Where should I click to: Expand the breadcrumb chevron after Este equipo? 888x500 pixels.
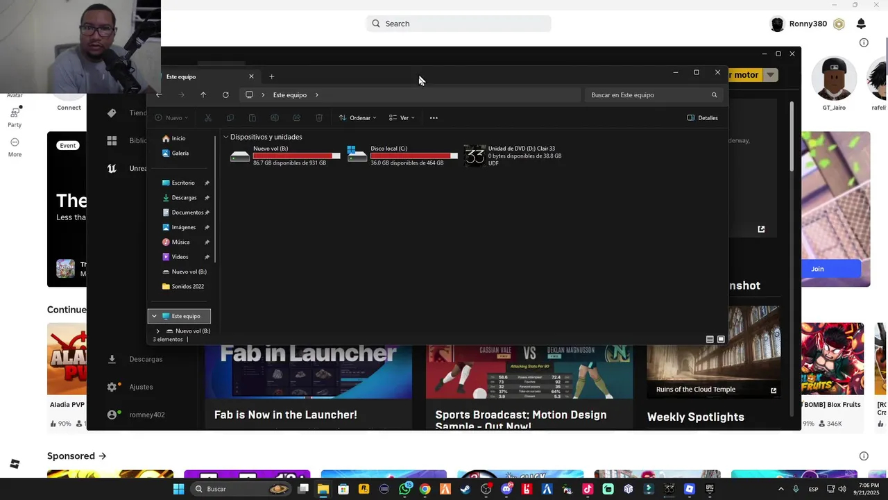coord(316,95)
